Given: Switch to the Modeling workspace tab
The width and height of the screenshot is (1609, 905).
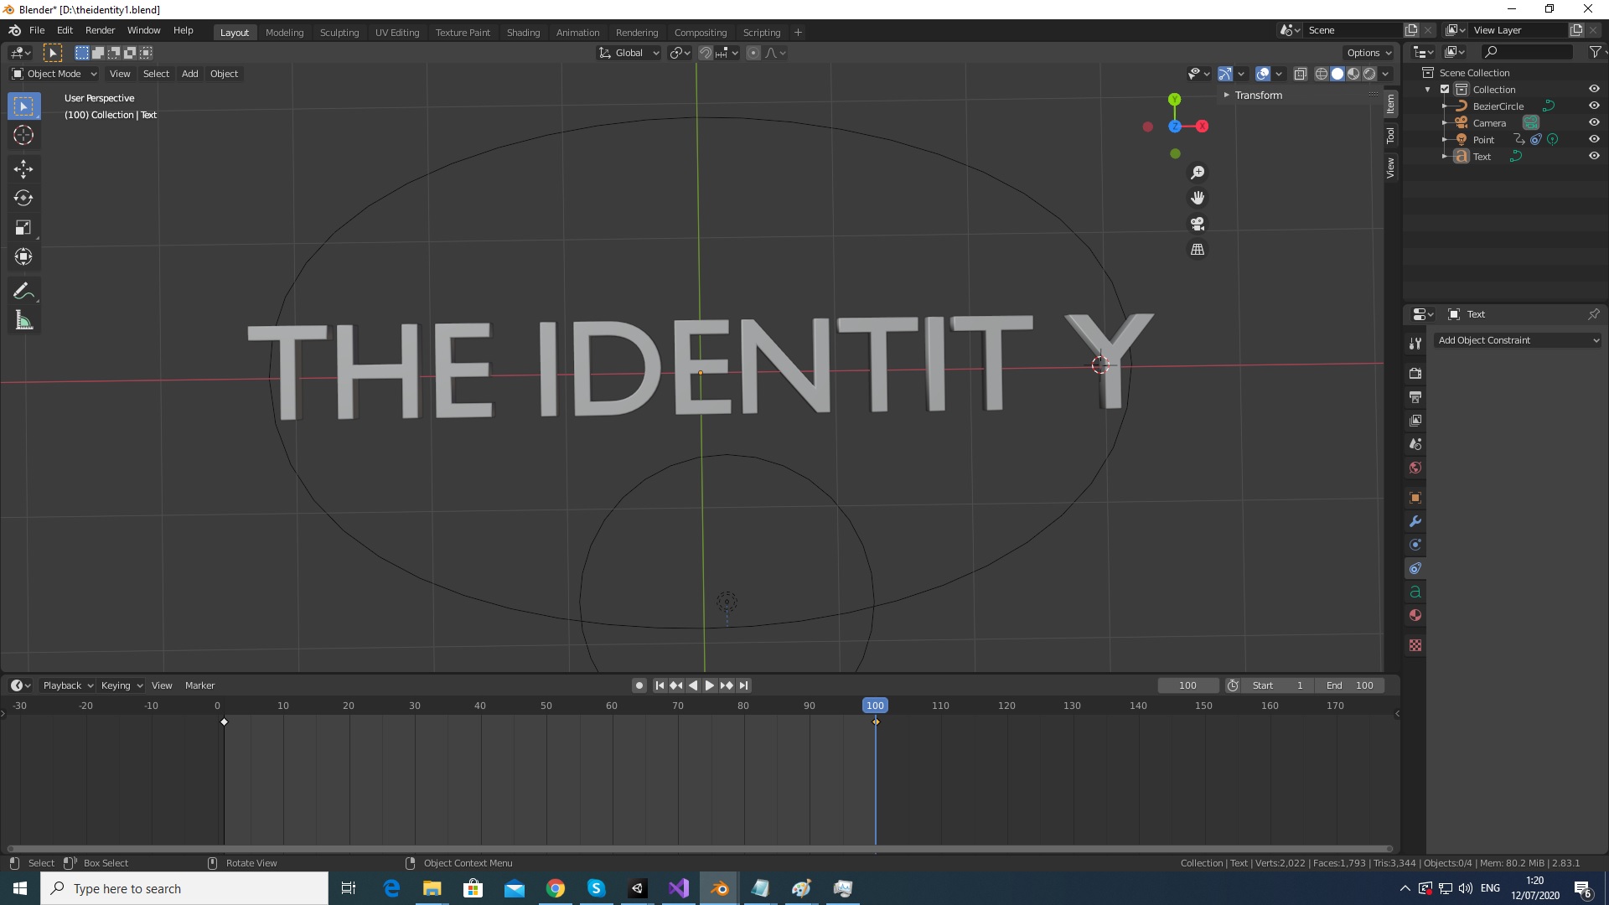Looking at the screenshot, I should [284, 33].
